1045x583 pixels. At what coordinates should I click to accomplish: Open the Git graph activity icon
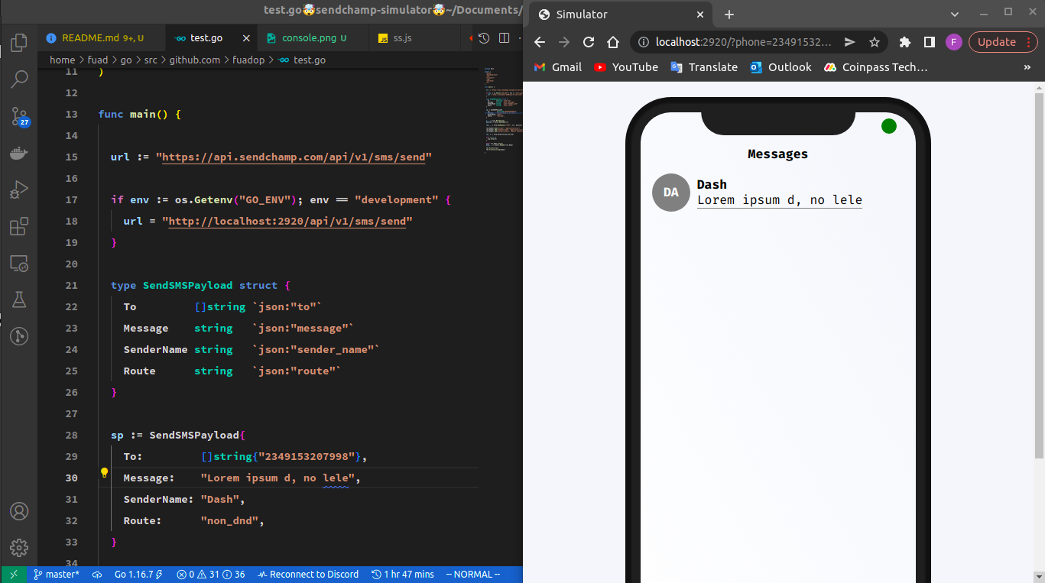[19, 336]
